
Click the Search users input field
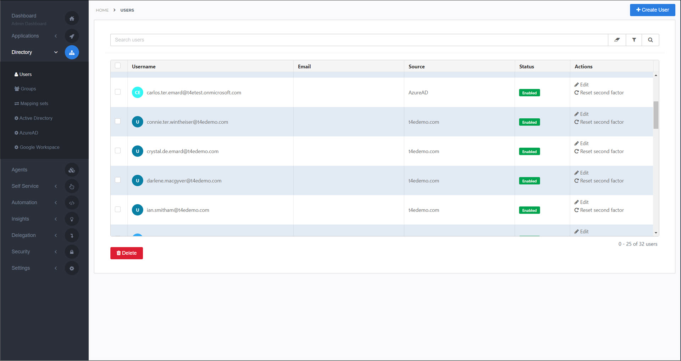(x=359, y=40)
